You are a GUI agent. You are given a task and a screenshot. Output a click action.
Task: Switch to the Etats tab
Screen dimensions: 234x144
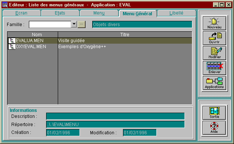[60, 13]
